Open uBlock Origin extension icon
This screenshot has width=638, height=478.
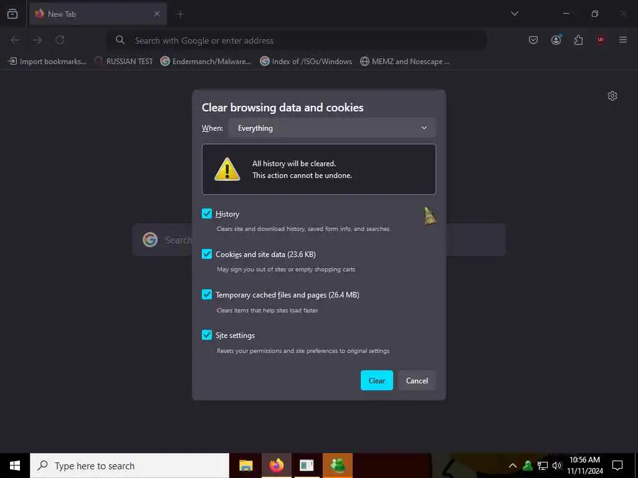pos(601,40)
